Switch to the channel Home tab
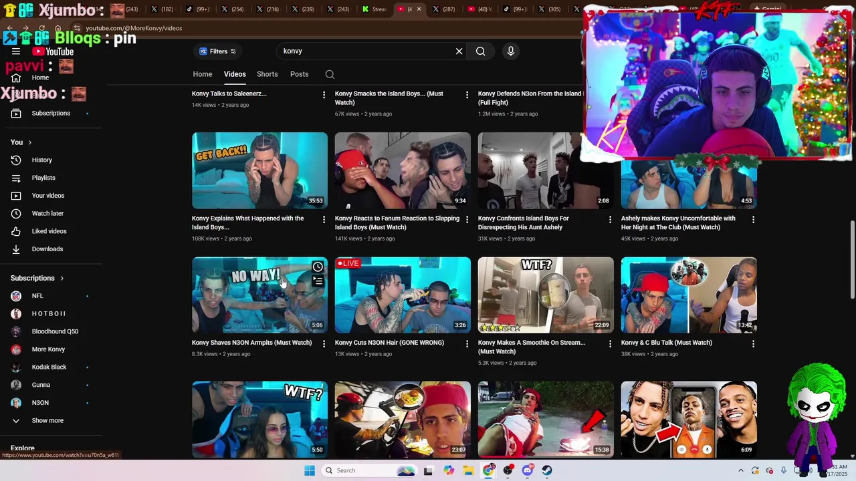856x481 pixels. click(203, 74)
